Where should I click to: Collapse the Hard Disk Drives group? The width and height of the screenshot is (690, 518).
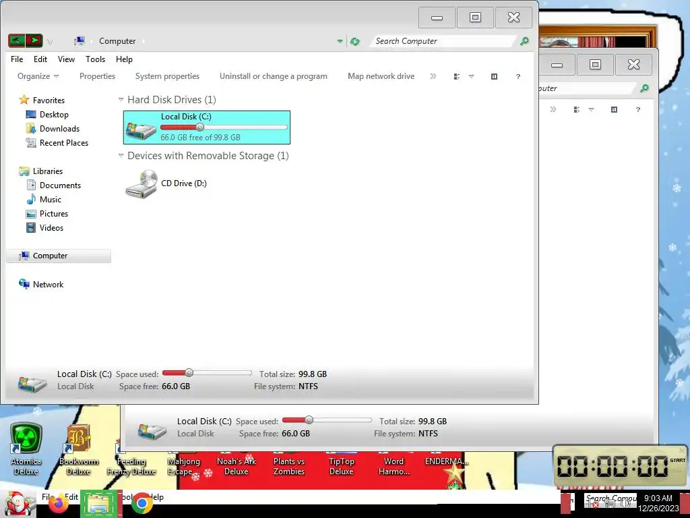pyautogui.click(x=121, y=100)
